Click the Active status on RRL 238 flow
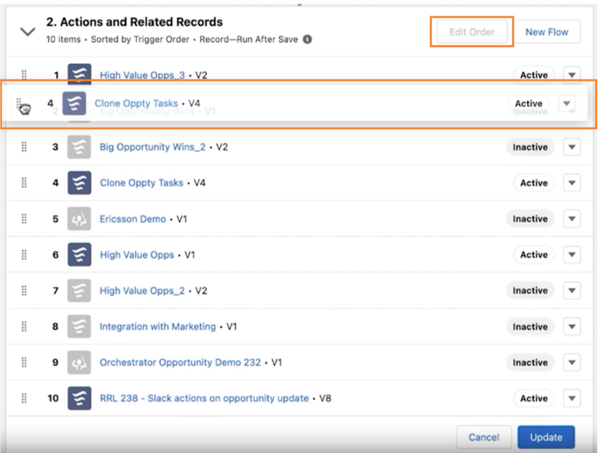This screenshot has width=598, height=453. click(x=534, y=398)
